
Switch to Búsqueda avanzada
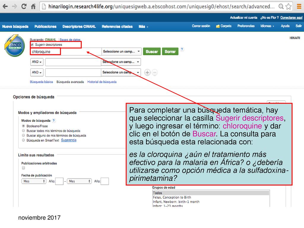[70, 82]
